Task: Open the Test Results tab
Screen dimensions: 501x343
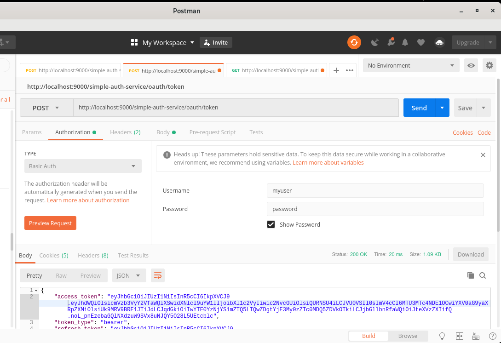Action: pos(133,256)
